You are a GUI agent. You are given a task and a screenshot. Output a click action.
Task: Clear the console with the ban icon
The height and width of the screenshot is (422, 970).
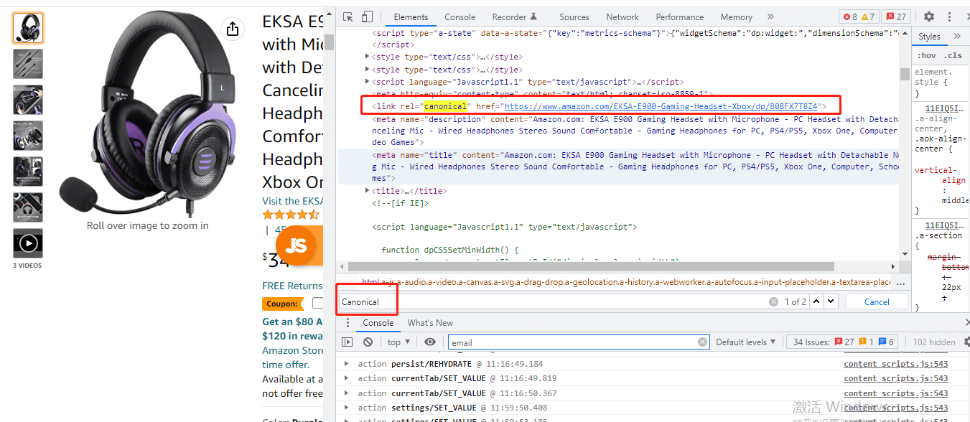[368, 342]
